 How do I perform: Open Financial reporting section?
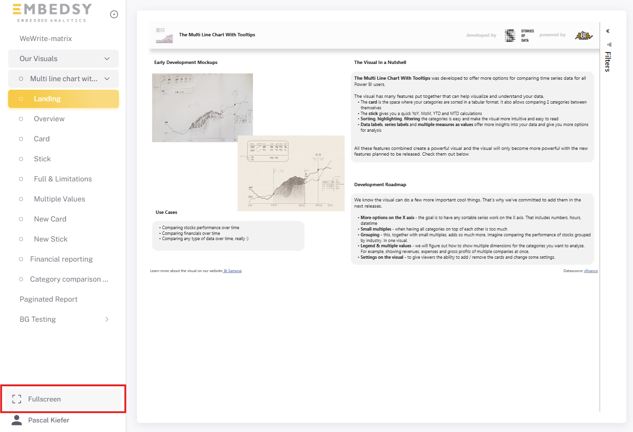(61, 259)
